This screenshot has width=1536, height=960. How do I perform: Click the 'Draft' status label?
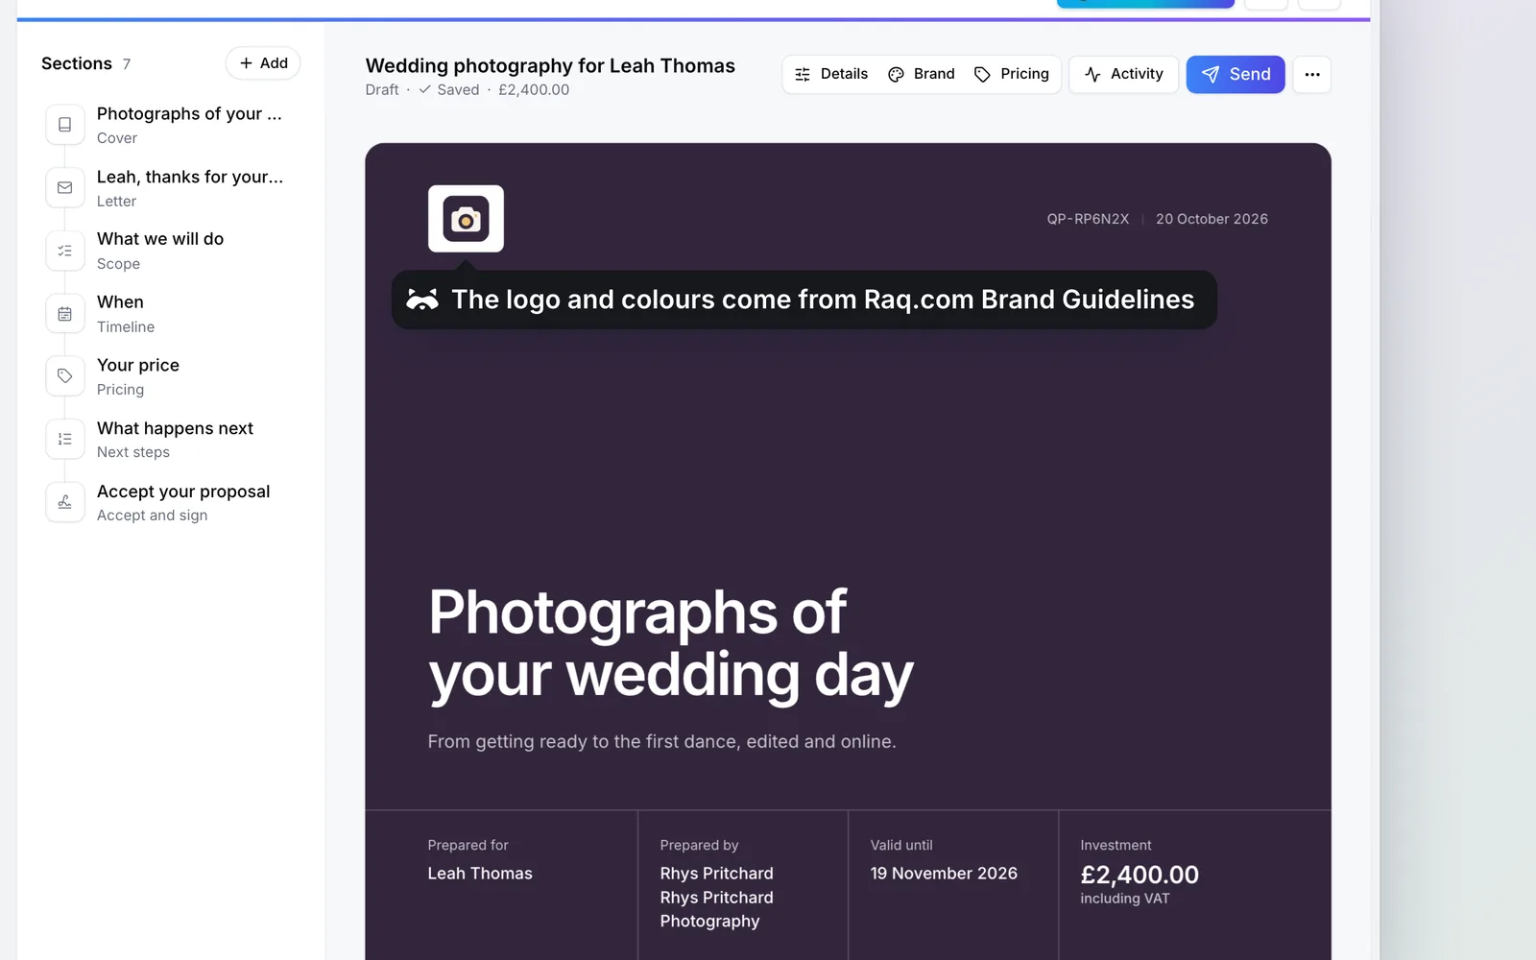coord(382,89)
